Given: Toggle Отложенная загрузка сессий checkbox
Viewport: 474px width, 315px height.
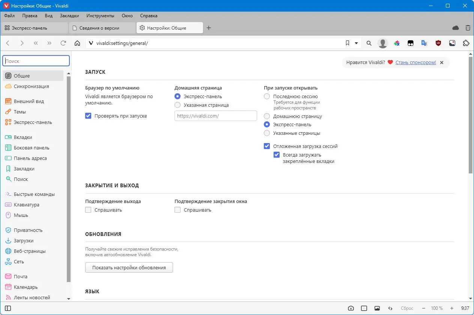Looking at the screenshot, I should point(267,146).
